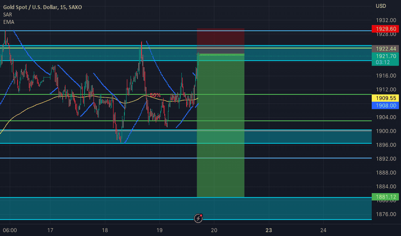Click the blue 1908.00 SAR price label
401x236 pixels.
(386, 106)
